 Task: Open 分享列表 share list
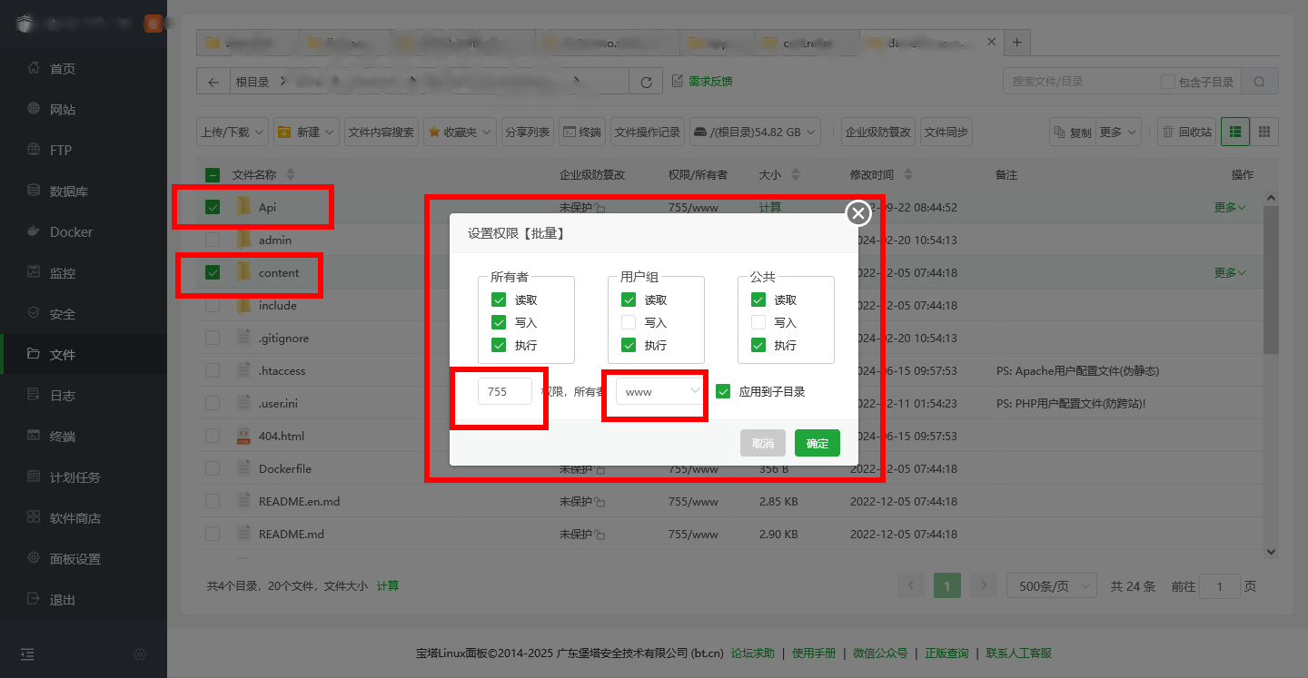tap(528, 132)
